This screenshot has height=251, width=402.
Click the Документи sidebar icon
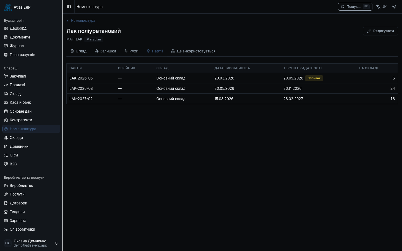(x=6, y=37)
